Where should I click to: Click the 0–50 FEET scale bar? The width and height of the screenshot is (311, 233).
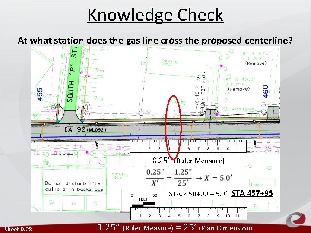143,200
